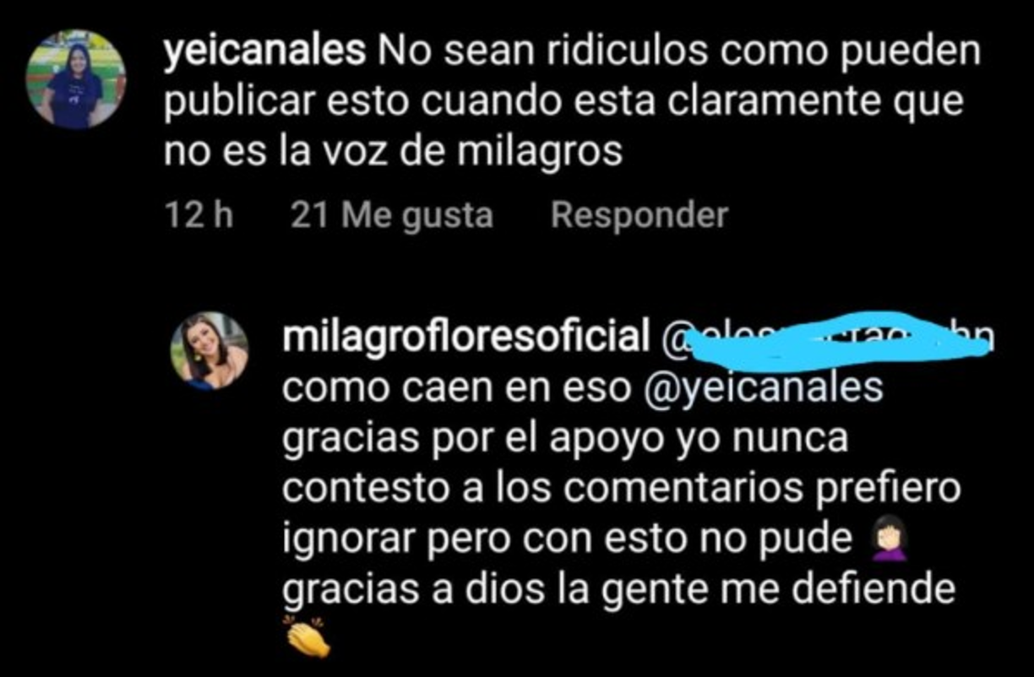Reply using the Responder button
This screenshot has width=1034, height=677.
pyautogui.click(x=639, y=216)
